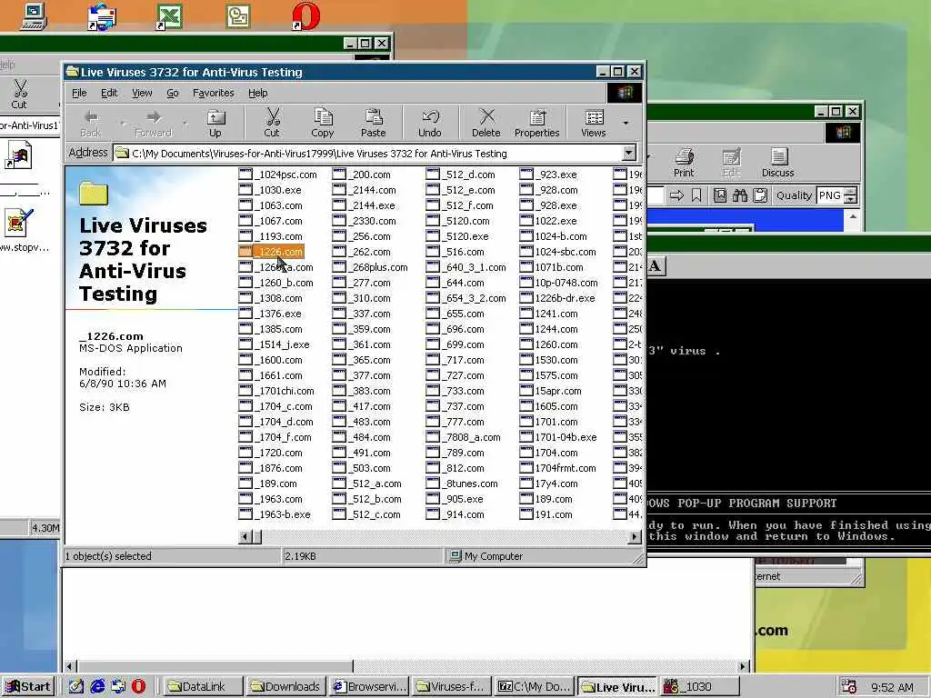931x698 pixels.
Task: Switch to DataLink taskbar button
Action: point(202,687)
